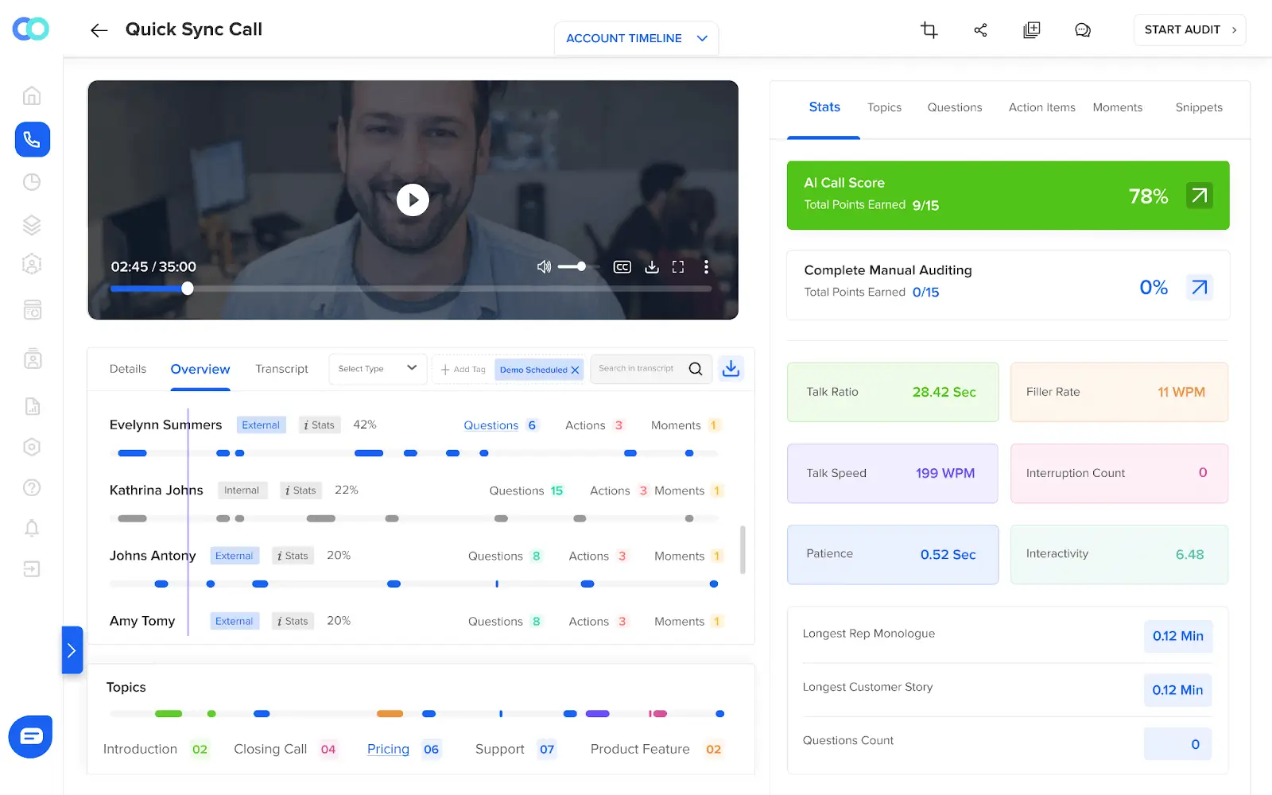The width and height of the screenshot is (1272, 795).
Task: Expand the collapsed left panel arrow
Action: click(x=72, y=650)
